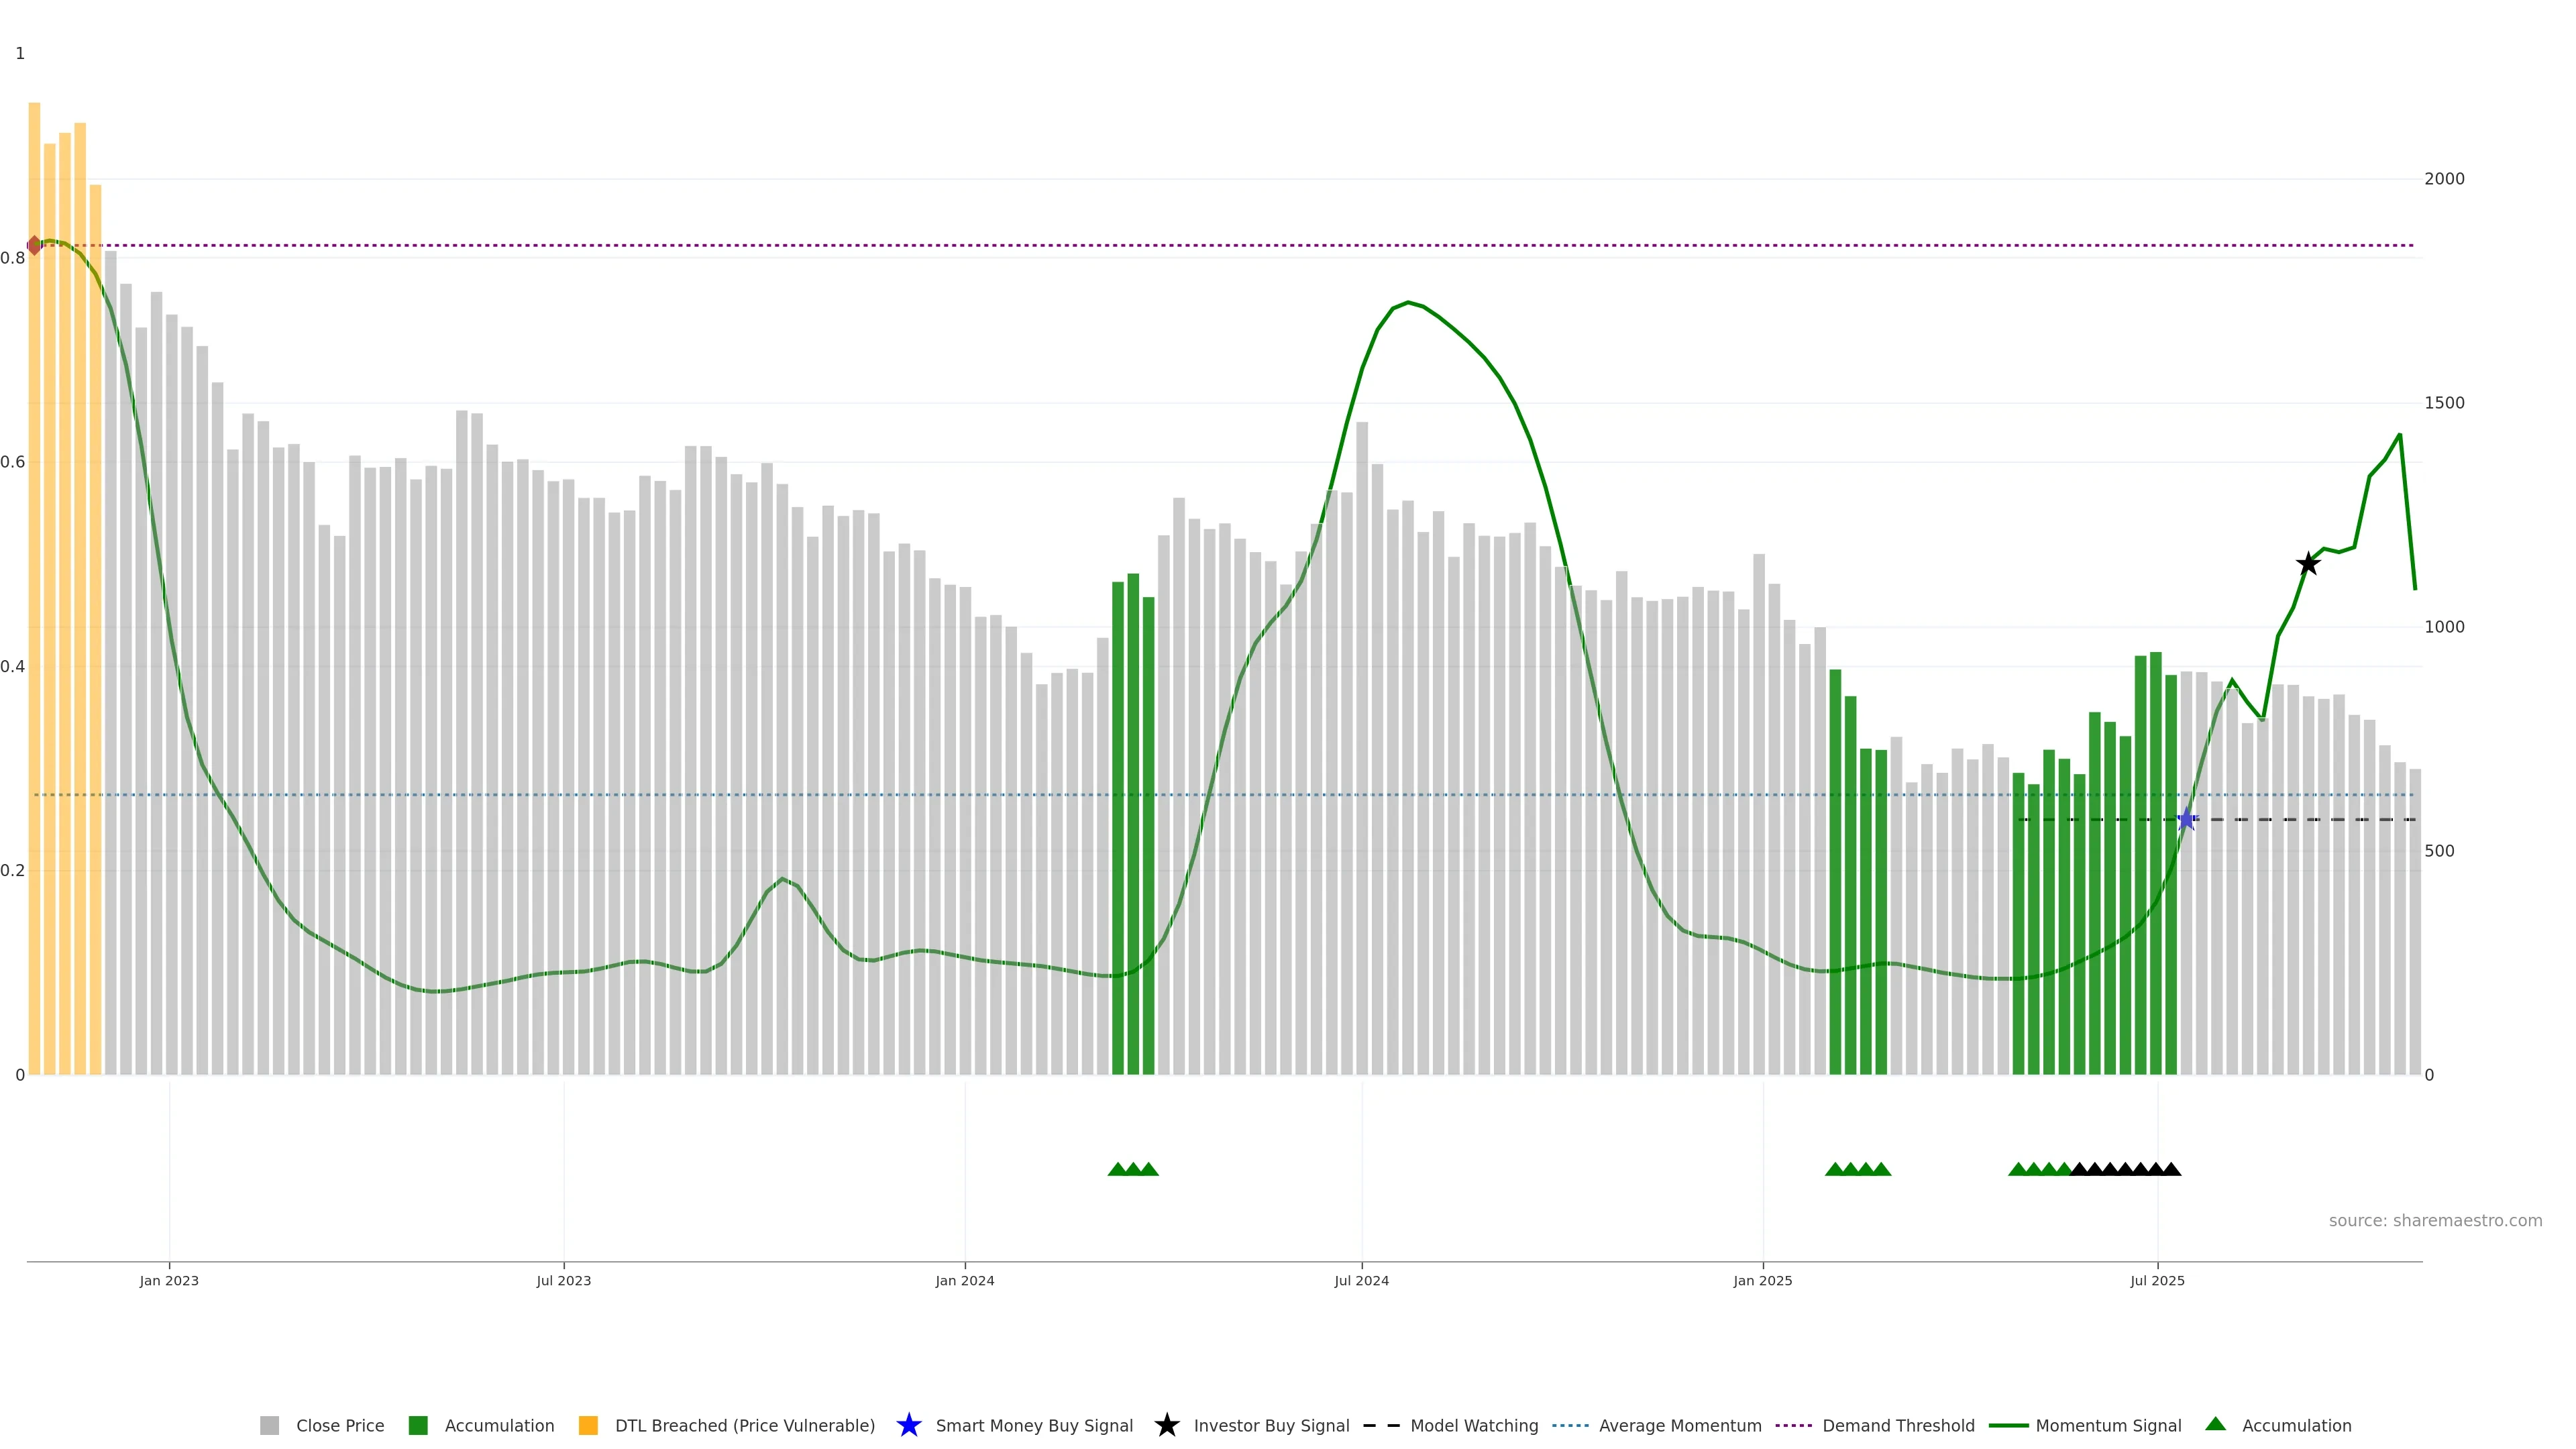Click the blue Smart Money star on chart

(x=2186, y=820)
